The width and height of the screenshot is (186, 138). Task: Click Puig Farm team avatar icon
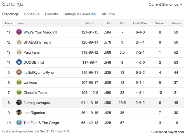(x=19, y=52)
